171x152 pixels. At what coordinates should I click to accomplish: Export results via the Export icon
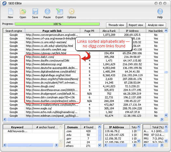pyautogui.click(x=59, y=11)
